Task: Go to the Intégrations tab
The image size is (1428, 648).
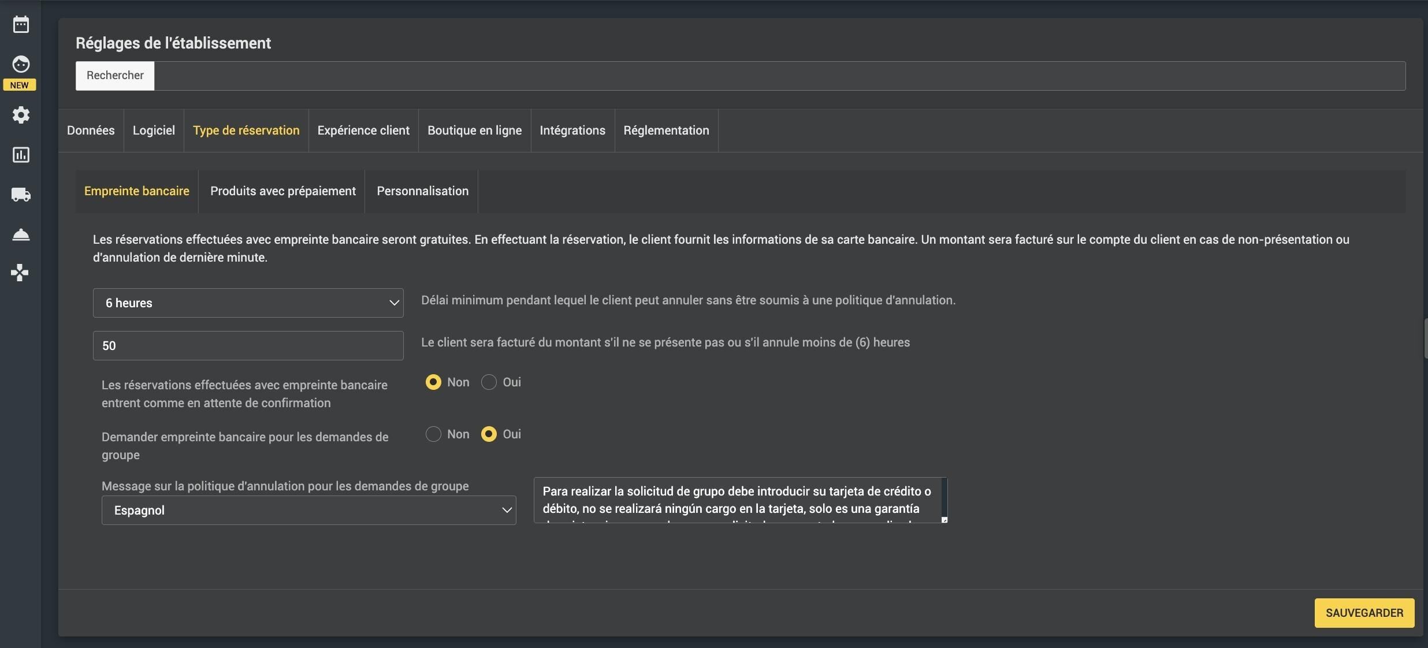Action: [572, 131]
